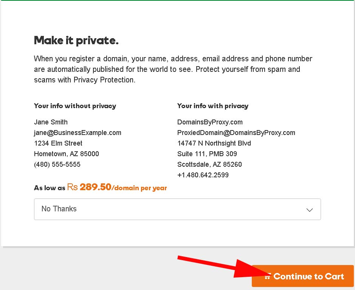Click the jane@BusinessExample.com email text
Viewport: 355px width, 290px height.
click(x=78, y=133)
